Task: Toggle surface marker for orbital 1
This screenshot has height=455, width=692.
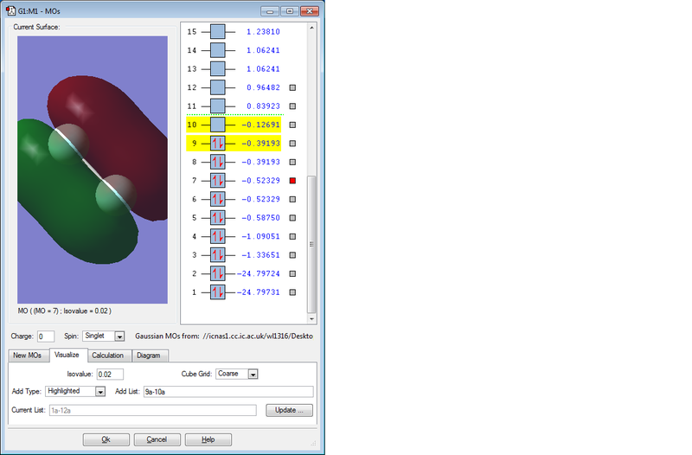Action: click(x=292, y=292)
